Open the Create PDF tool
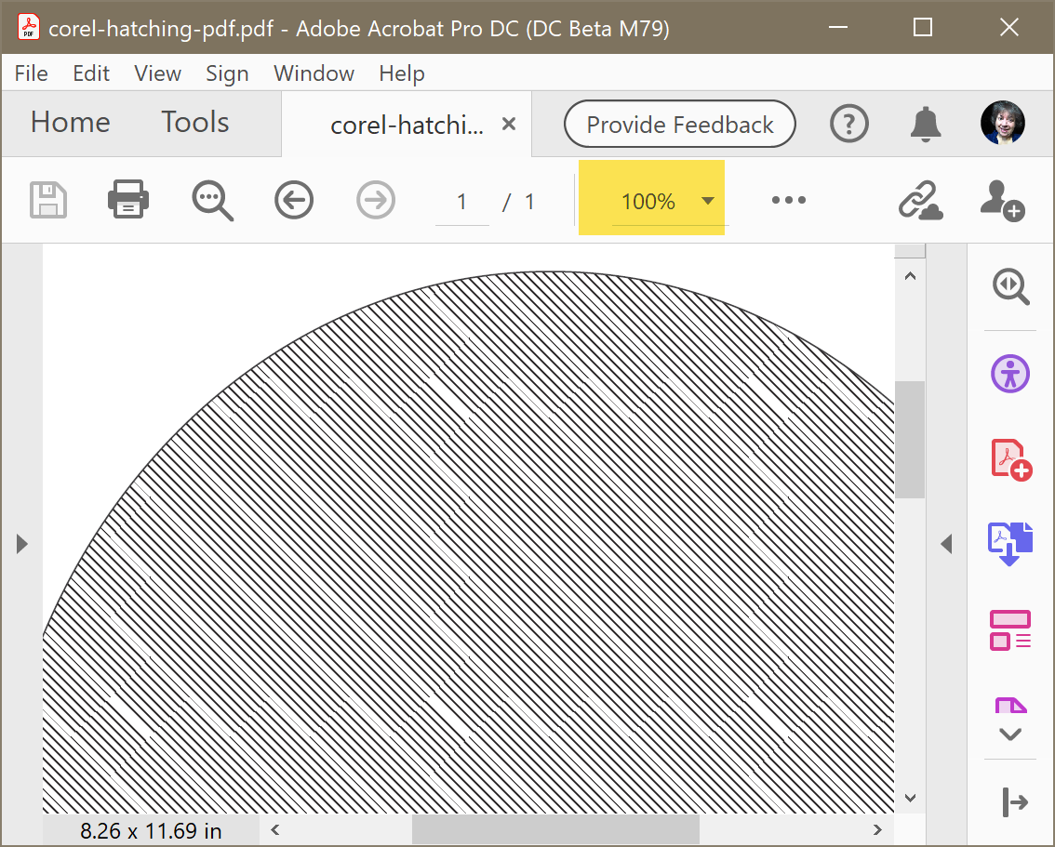Screen dimensions: 1055x847 pos(1010,458)
